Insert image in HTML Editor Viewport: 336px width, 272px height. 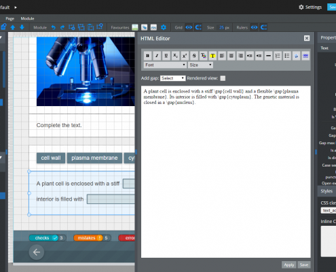click(296, 56)
